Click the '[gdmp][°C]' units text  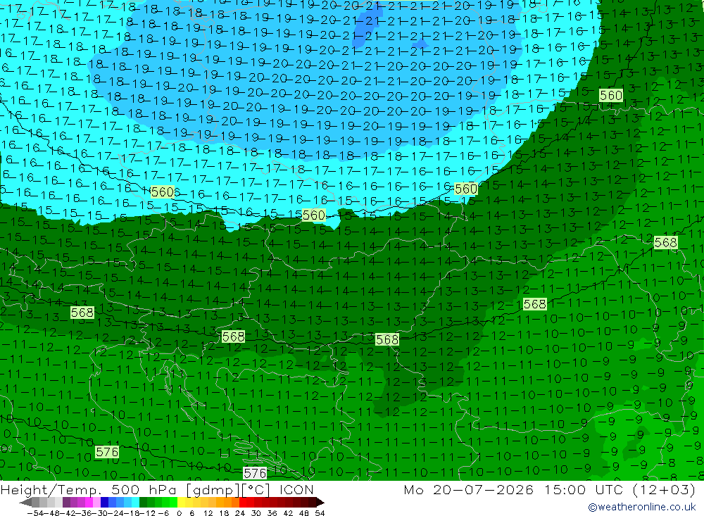click(228, 489)
